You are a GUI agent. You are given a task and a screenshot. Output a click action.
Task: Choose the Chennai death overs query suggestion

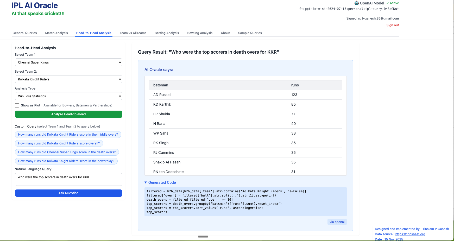pos(67,152)
